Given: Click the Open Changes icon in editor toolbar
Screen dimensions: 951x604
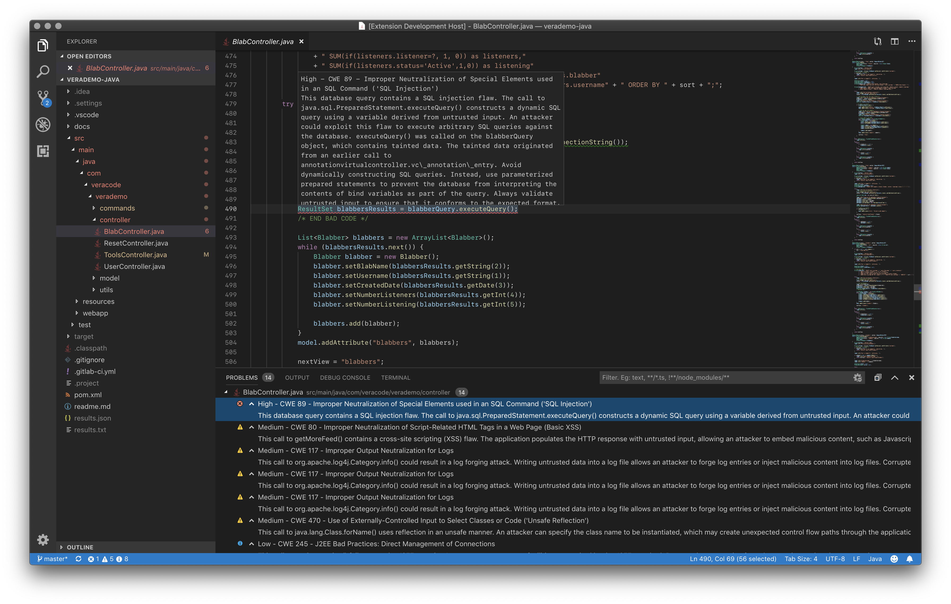Looking at the screenshot, I should click(877, 41).
